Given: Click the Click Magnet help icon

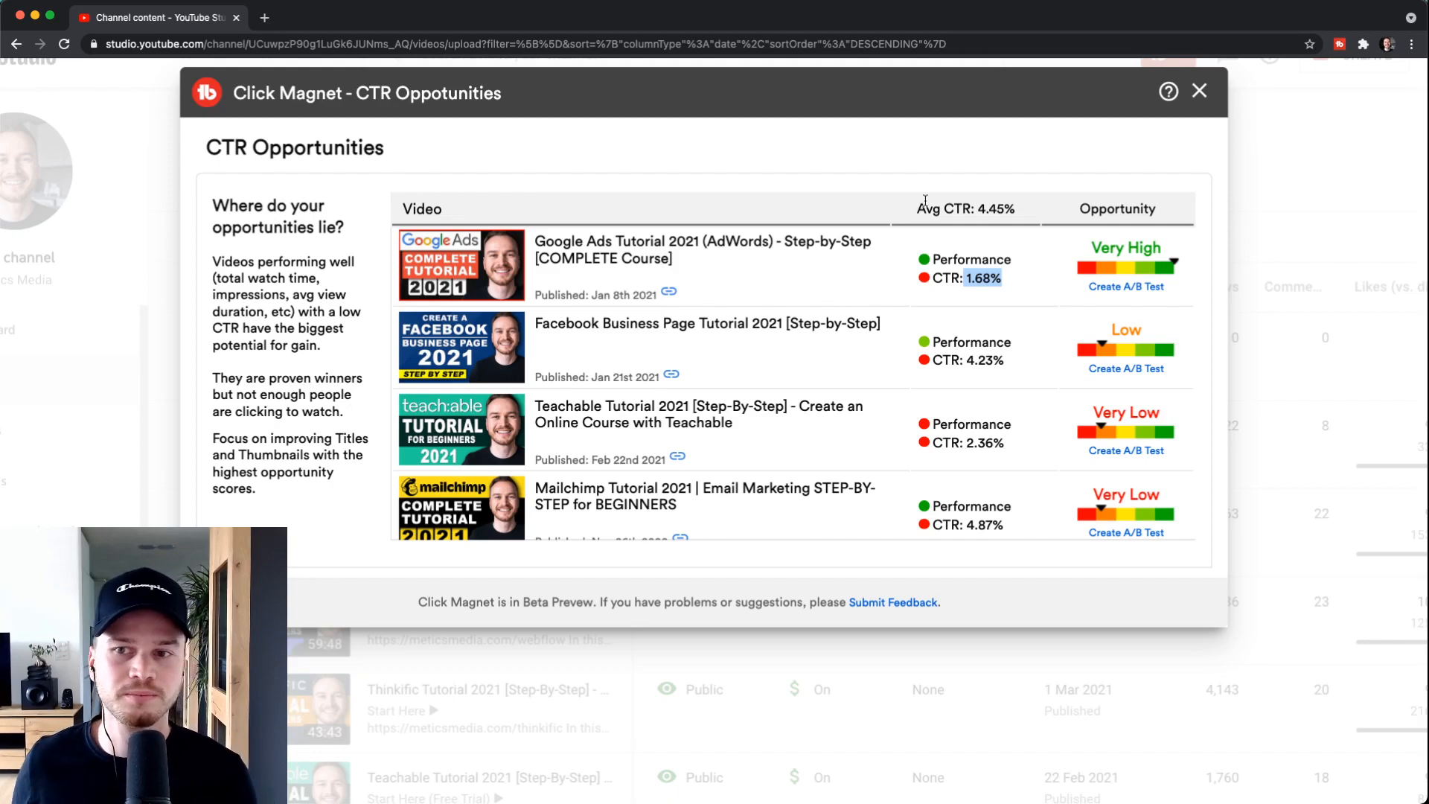Looking at the screenshot, I should click(1168, 92).
